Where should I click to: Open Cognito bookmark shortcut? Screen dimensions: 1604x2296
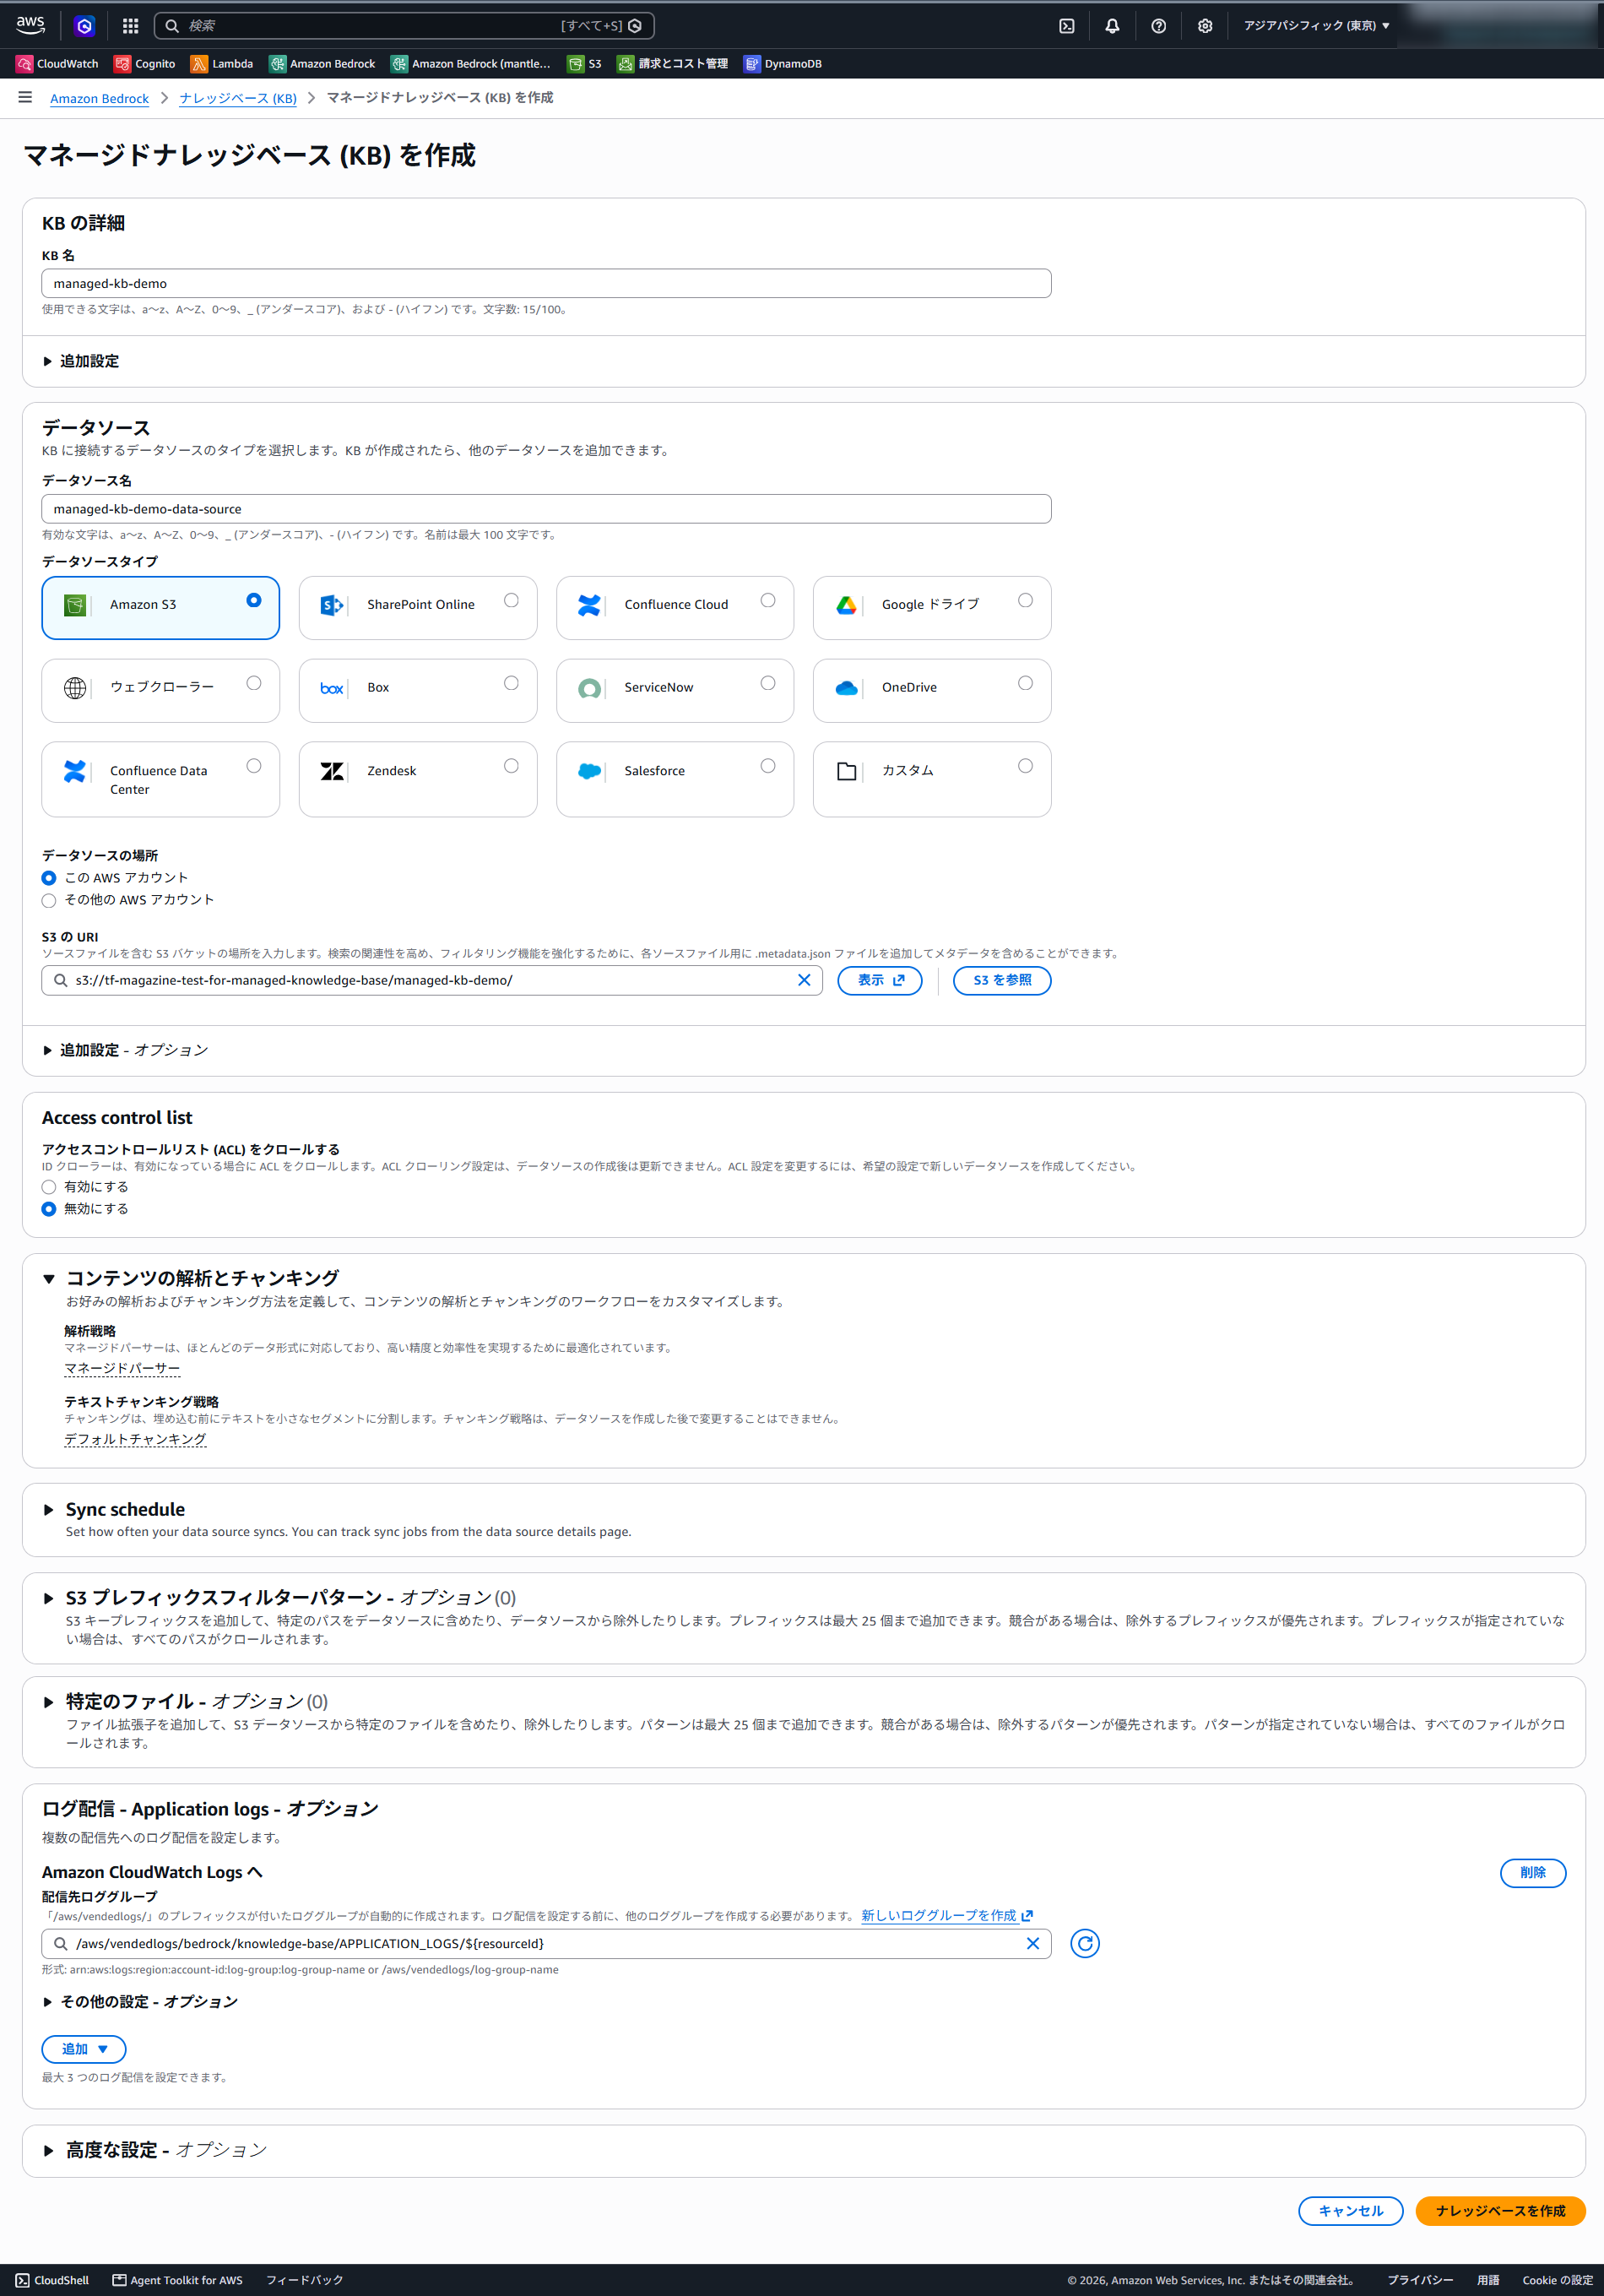pyautogui.click(x=145, y=64)
